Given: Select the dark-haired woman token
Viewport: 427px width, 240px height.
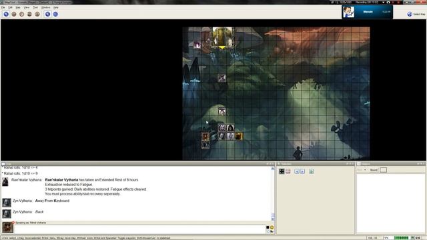Looking at the screenshot, I should 230,127.
